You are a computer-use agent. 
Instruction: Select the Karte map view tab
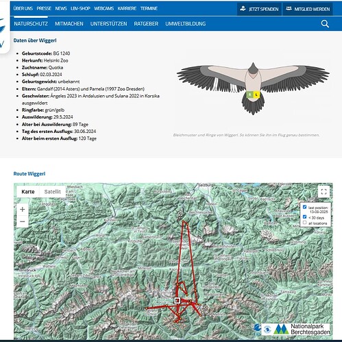click(x=28, y=192)
